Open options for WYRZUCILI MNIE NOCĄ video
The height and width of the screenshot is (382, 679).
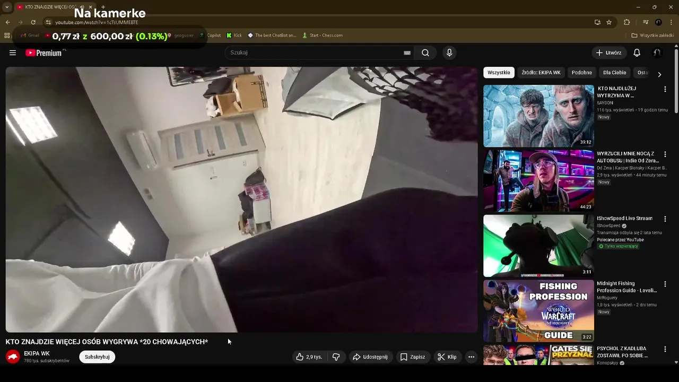tap(665, 154)
